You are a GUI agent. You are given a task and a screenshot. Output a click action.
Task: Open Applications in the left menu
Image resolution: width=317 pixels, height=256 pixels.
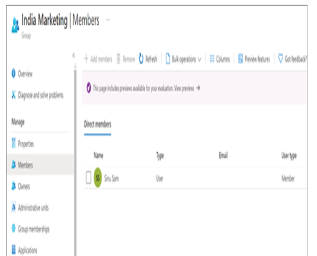point(28,250)
